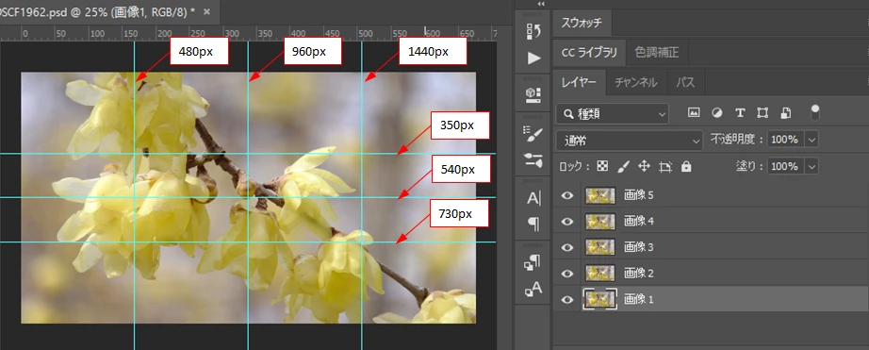
Task: Lock transparent pixels checkerboard icon
Action: pos(603,166)
